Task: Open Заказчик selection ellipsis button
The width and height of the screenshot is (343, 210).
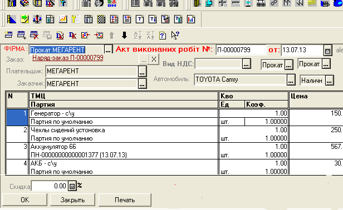Action: pyautogui.click(x=142, y=83)
